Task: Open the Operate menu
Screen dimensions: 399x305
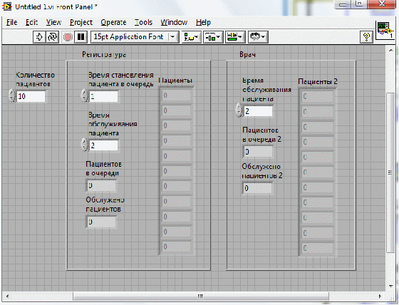Action: pos(113,22)
